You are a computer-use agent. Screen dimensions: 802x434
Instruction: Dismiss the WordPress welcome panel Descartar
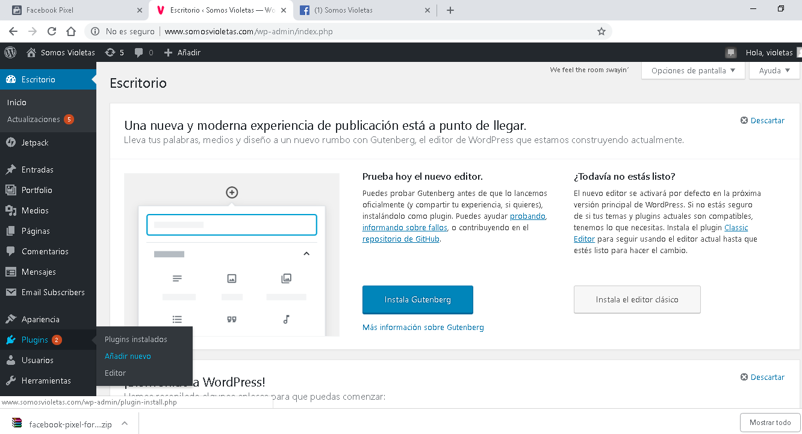pos(762,377)
